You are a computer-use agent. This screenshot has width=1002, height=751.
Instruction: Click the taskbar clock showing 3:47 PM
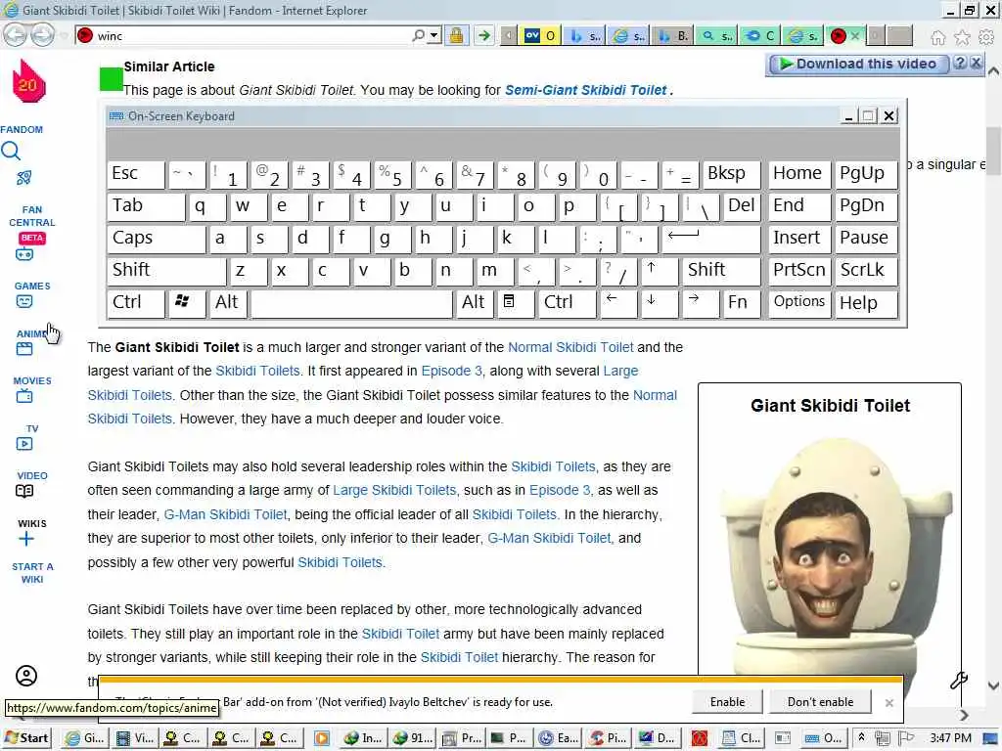pos(950,738)
